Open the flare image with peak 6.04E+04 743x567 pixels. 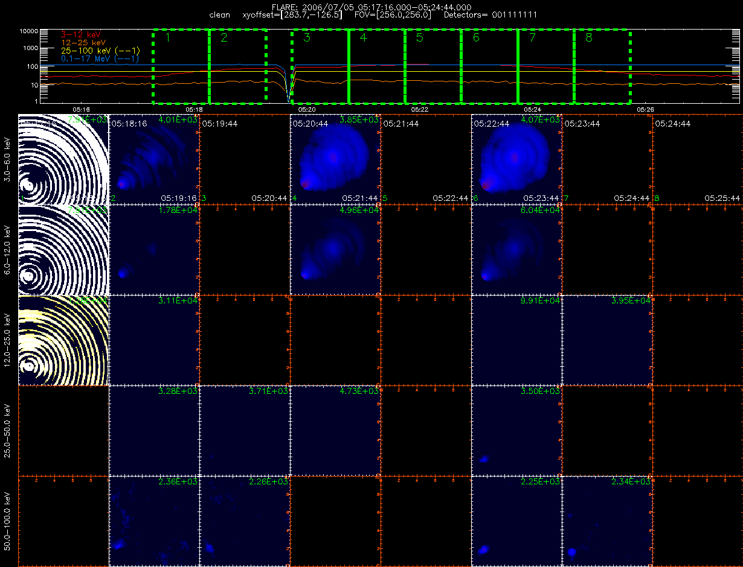[516, 250]
